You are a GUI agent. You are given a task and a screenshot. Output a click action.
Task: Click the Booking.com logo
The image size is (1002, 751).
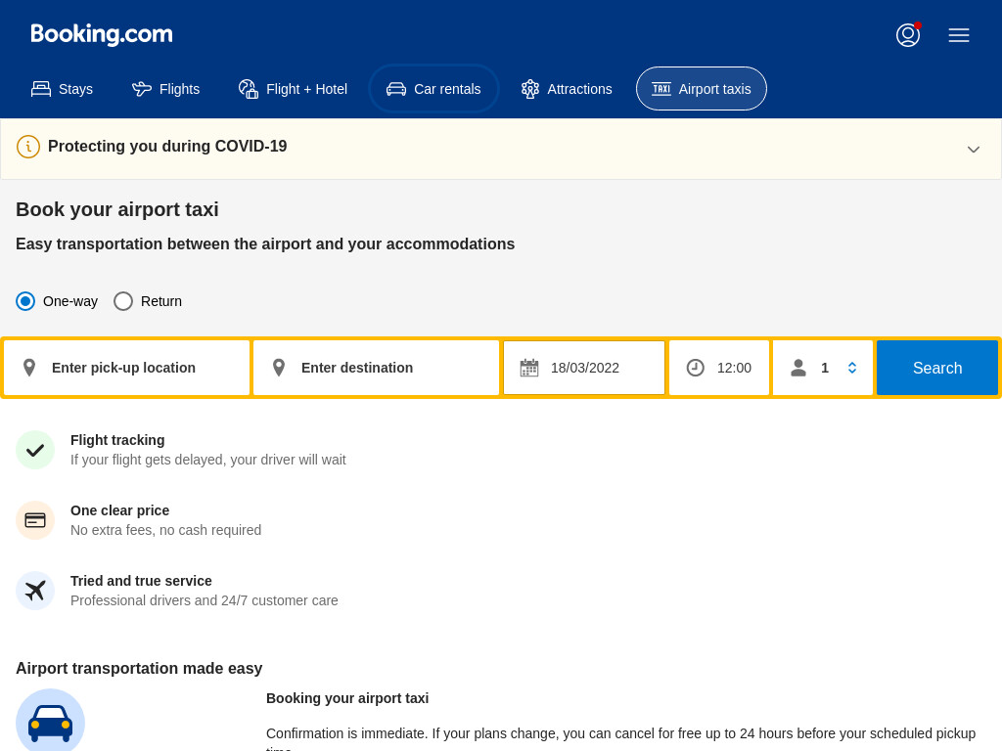pos(102,34)
